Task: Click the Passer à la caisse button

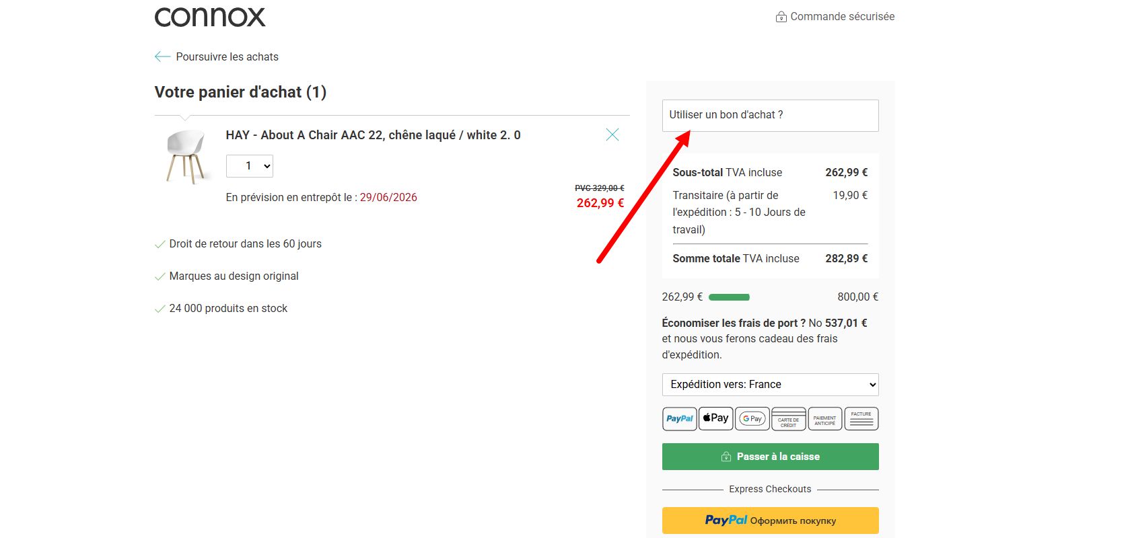Action: [771, 457]
